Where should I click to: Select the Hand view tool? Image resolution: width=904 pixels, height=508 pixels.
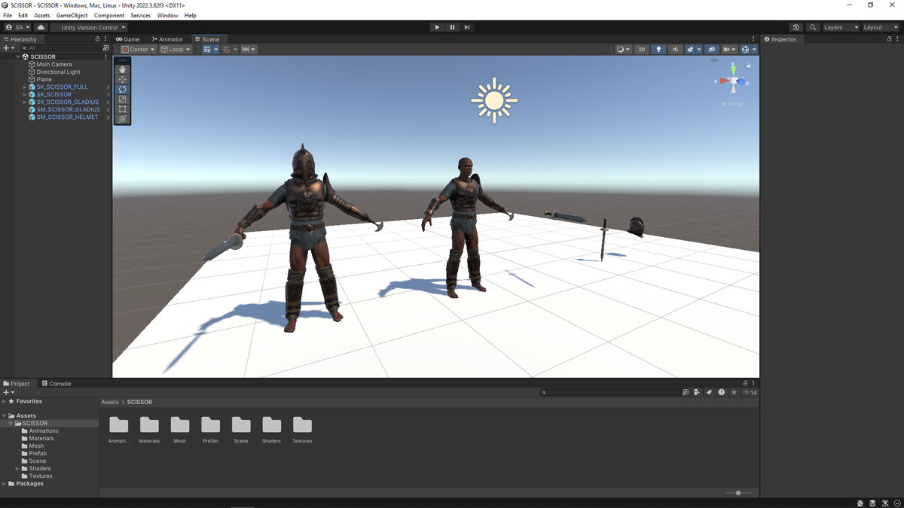[122, 69]
